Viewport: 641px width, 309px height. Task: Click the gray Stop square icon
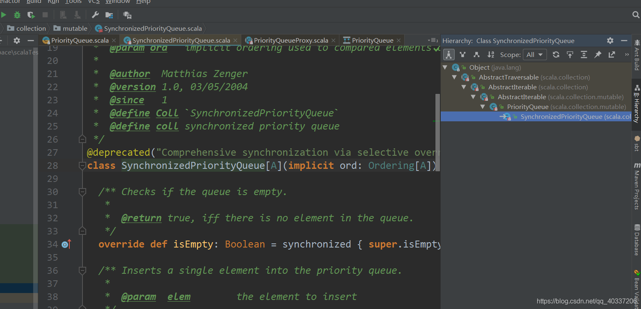[45, 15]
